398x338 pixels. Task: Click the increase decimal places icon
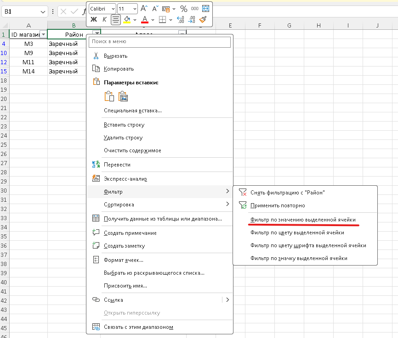(x=181, y=19)
